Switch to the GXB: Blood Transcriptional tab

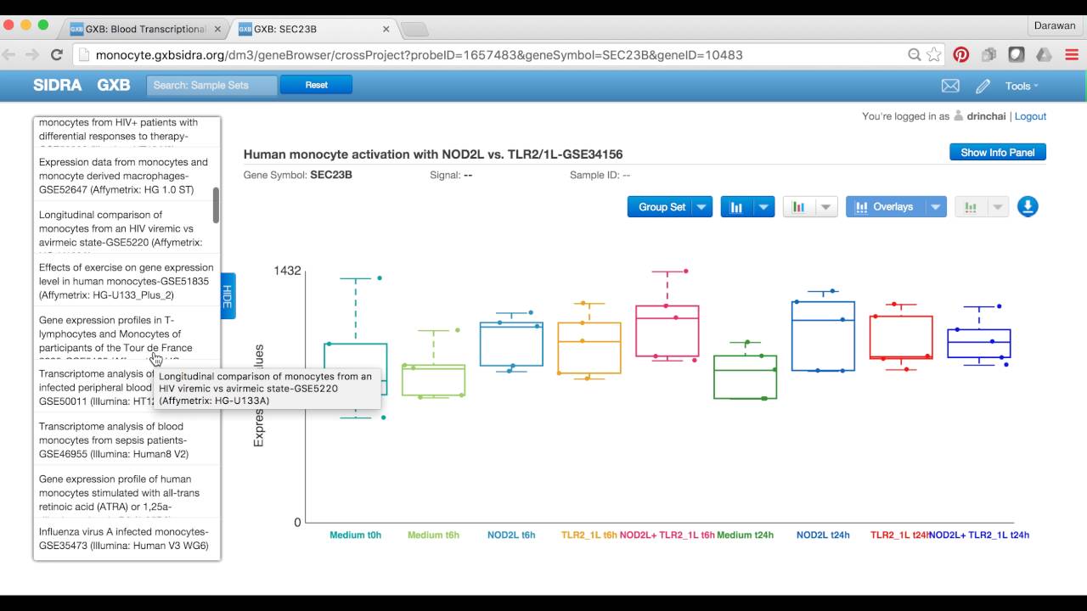click(x=146, y=29)
